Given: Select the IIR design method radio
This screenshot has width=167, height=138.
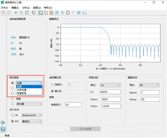Looking at the screenshot, I should tap(12, 115).
